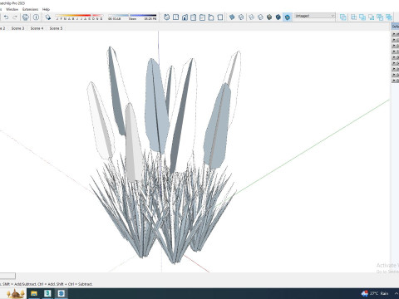
Task: Switch to Top view
Action: tap(175, 17)
